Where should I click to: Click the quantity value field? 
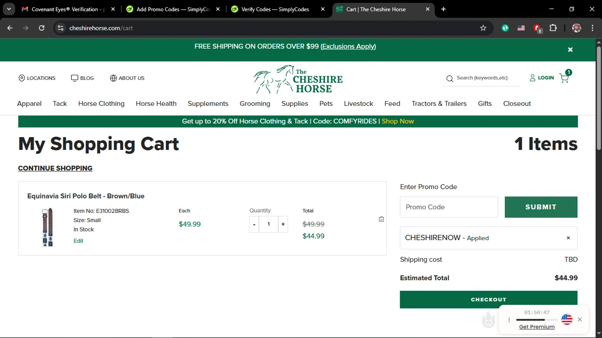click(268, 224)
